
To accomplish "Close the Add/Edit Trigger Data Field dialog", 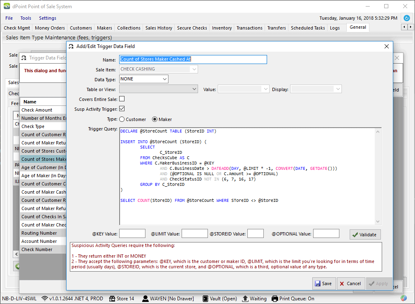I will coord(386,46).
